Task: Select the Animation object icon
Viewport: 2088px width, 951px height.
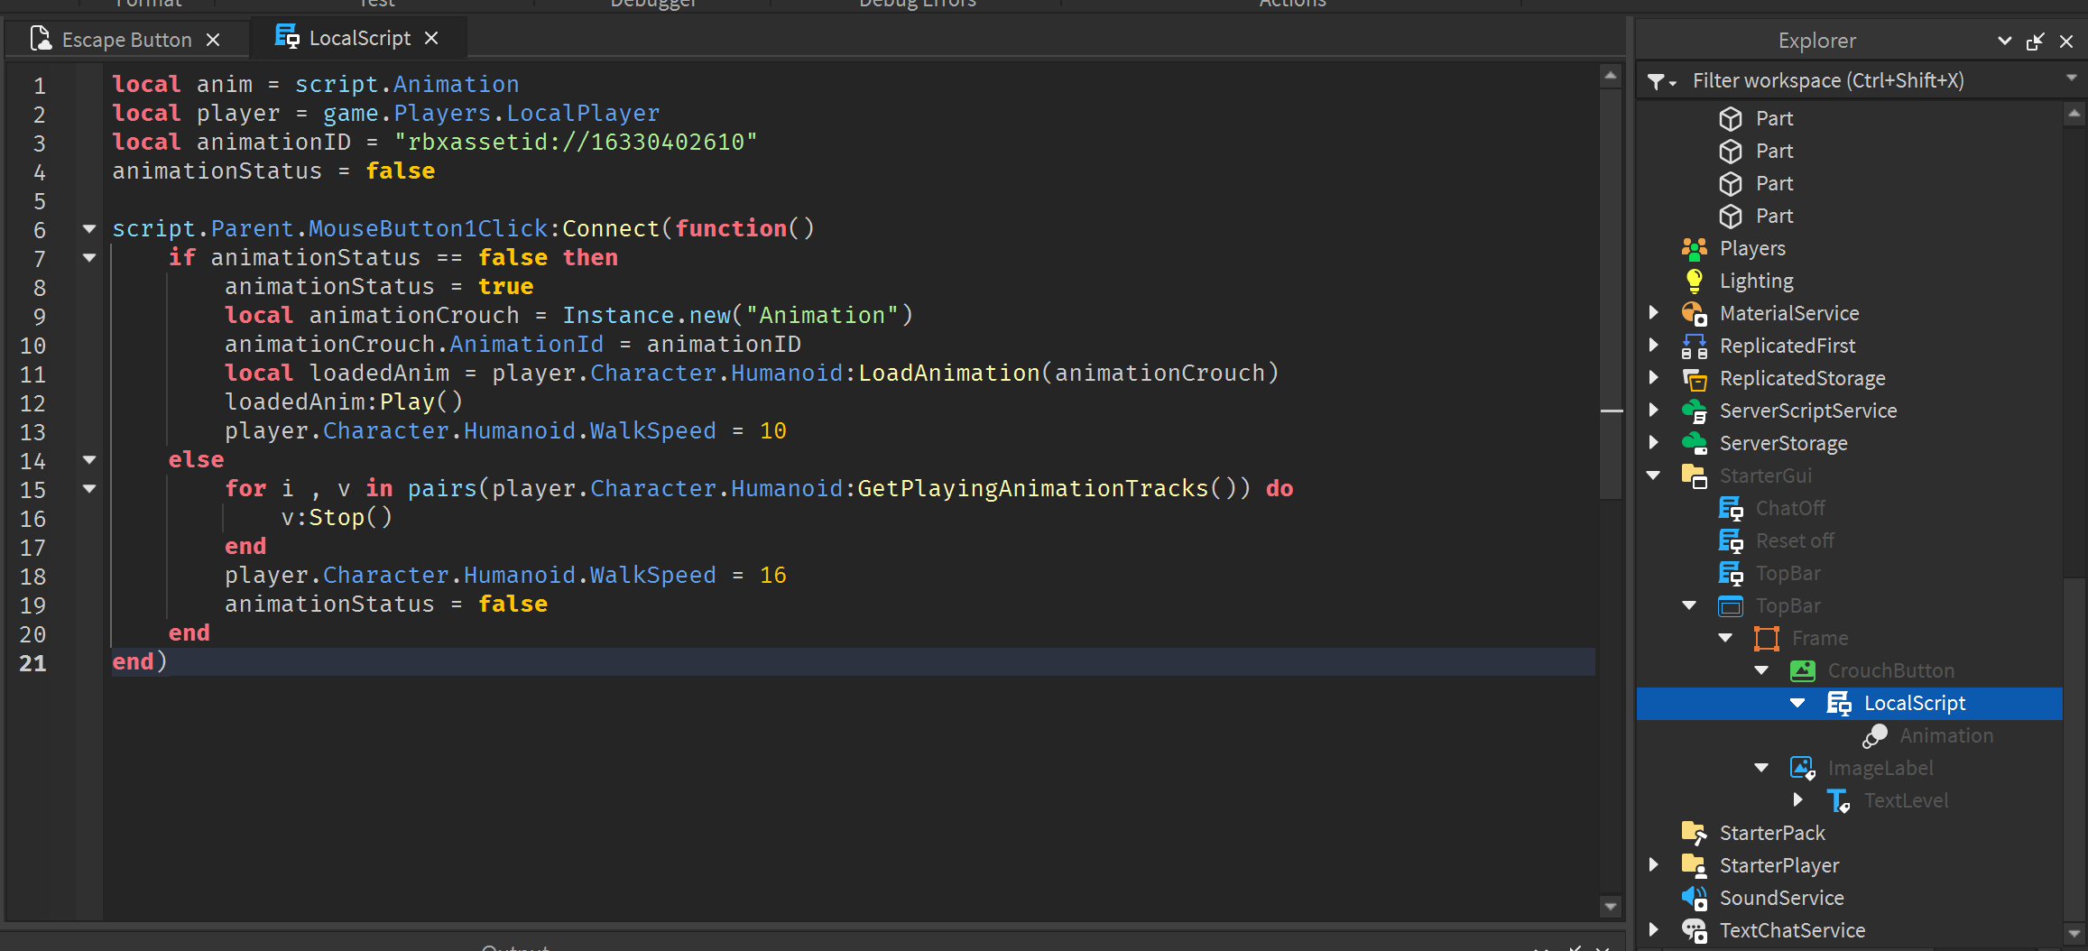Action: [x=1874, y=736]
